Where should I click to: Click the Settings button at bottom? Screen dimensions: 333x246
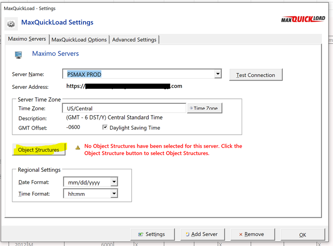click(153, 234)
